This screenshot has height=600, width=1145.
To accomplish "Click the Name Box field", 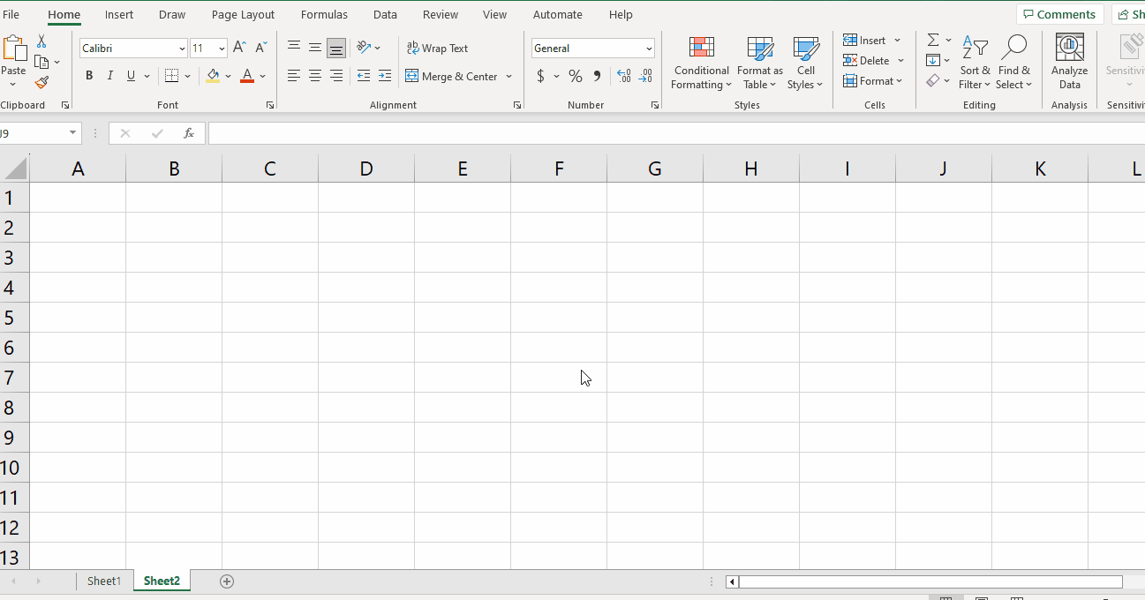I will (35, 132).
